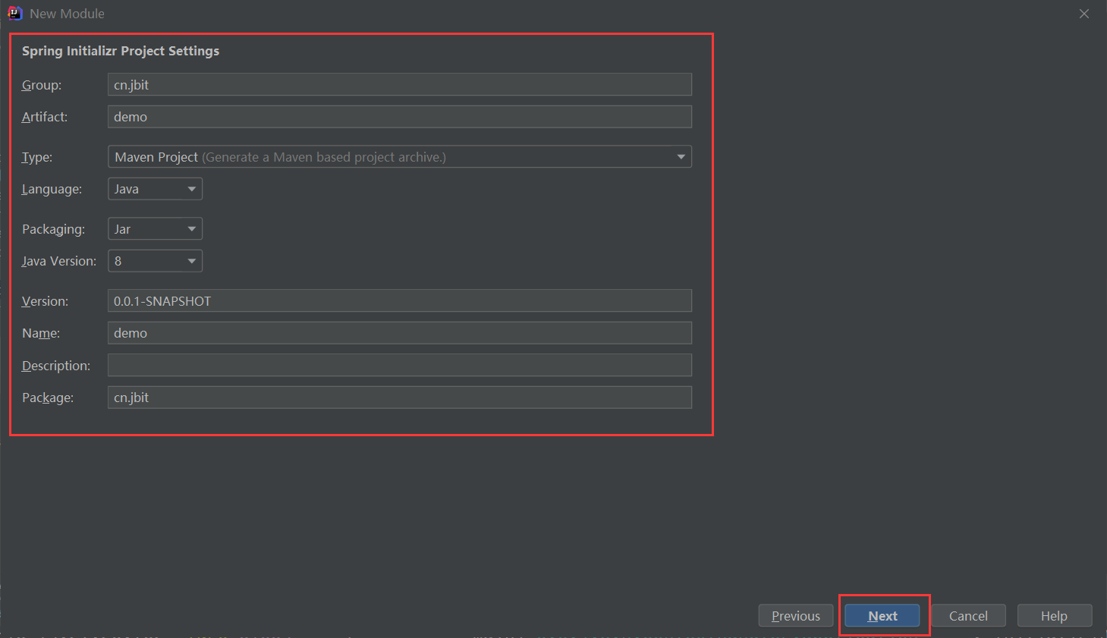Click into the Artifact input field
Viewport: 1107px width, 638px height.
[400, 117]
